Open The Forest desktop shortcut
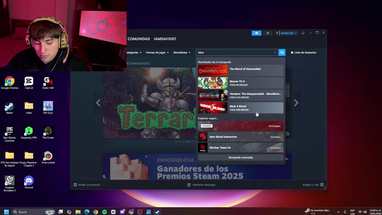Image resolution: width=382 pixels, height=215 pixels. point(48,133)
